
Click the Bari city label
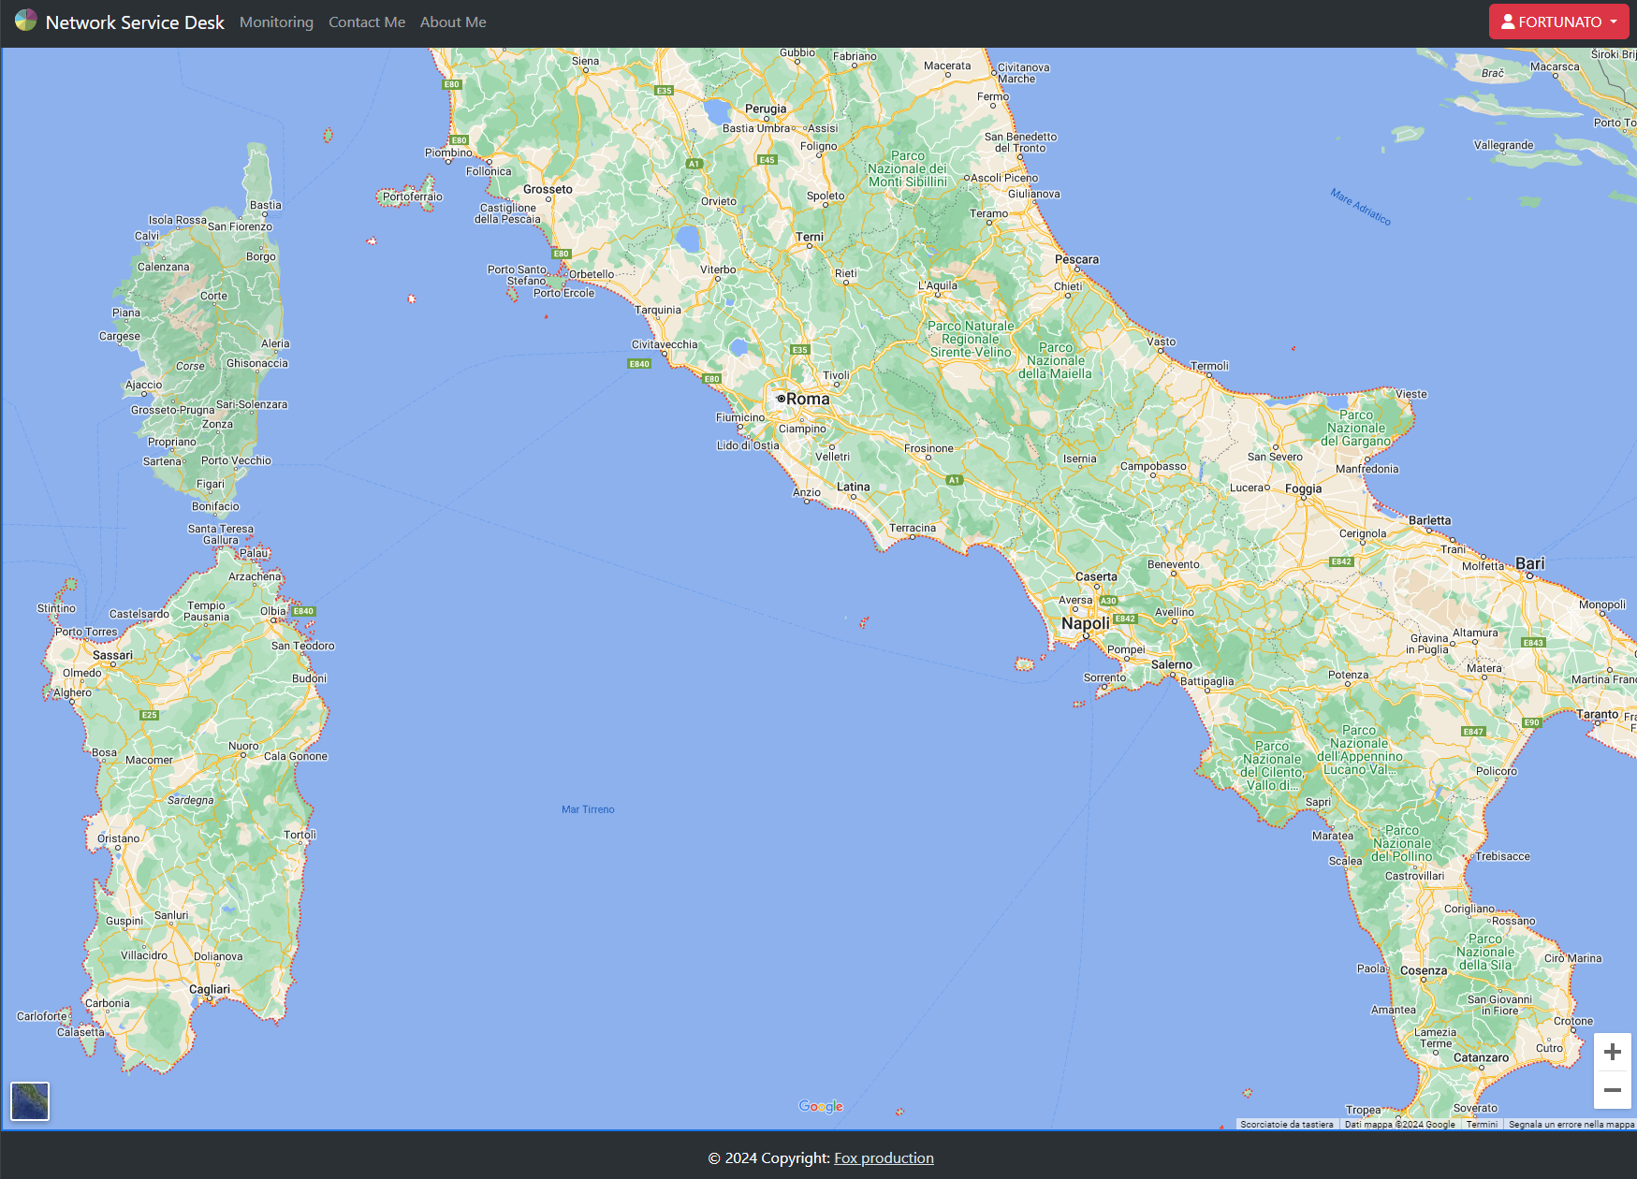1529,563
